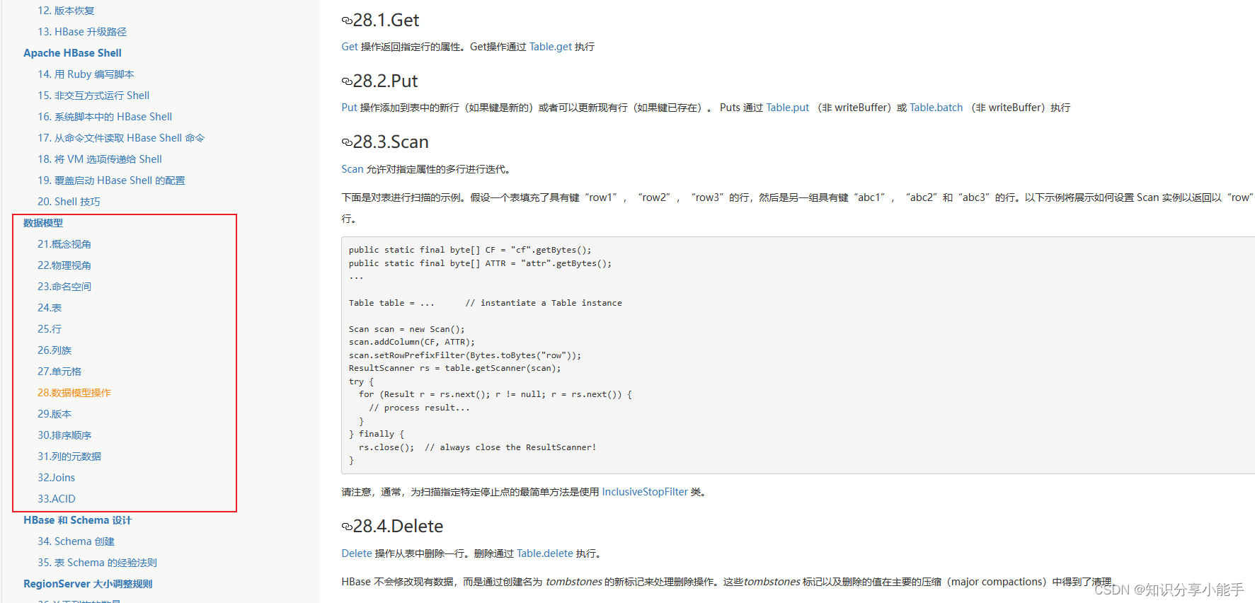
Task: Open the Scan link under 28.3.Scan
Action: 353,169
